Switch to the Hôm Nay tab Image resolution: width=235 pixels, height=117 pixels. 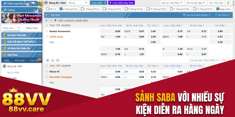pyautogui.click(x=19, y=60)
